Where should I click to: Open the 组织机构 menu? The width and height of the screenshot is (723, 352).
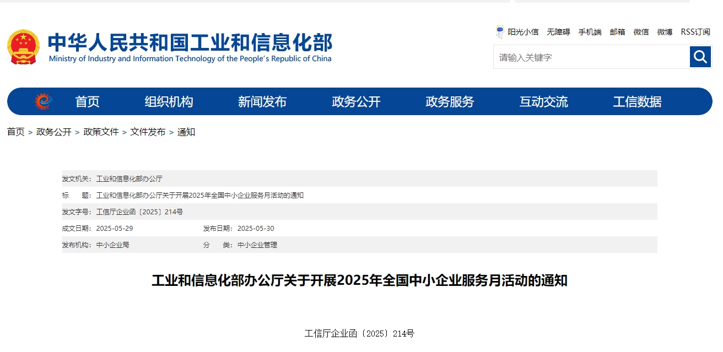(x=168, y=101)
